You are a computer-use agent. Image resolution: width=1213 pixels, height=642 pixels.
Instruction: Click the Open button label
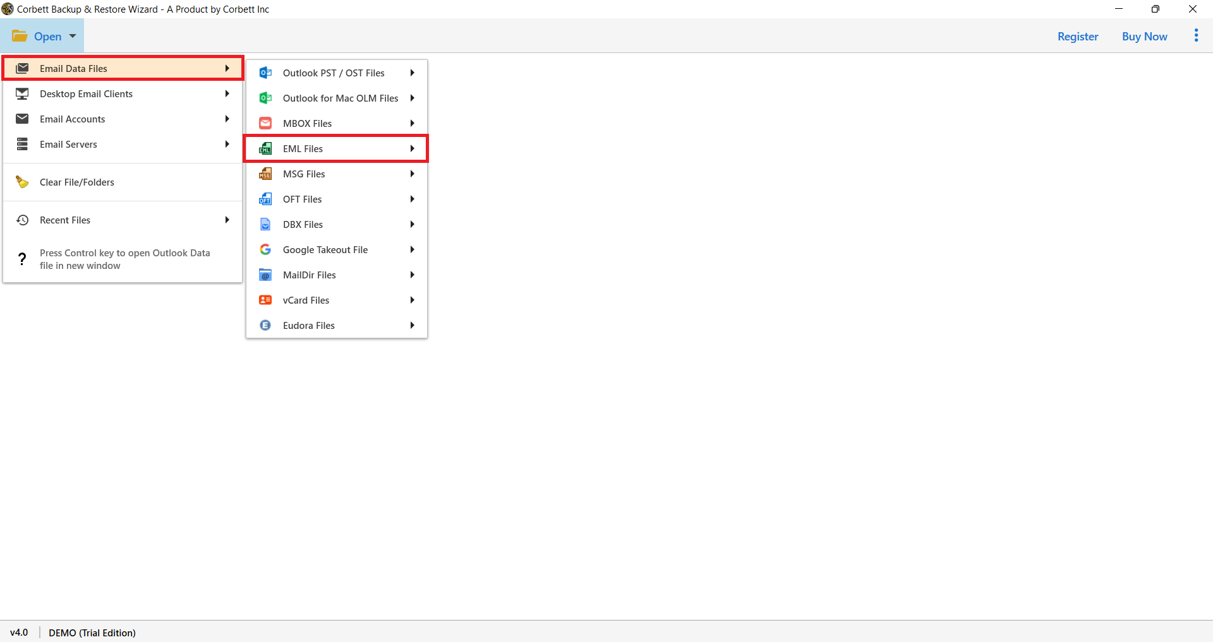click(47, 37)
